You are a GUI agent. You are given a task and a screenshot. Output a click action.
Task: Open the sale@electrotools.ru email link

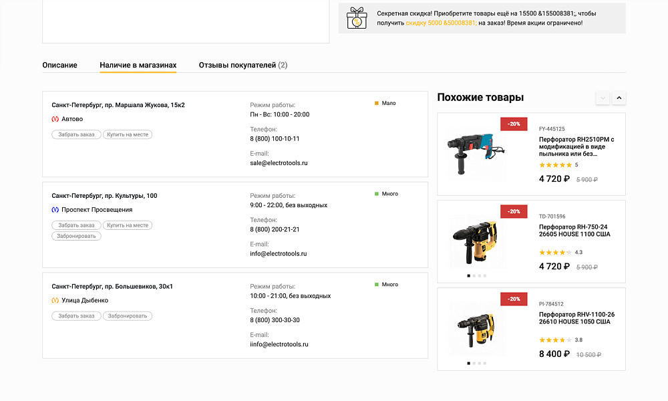click(x=279, y=163)
